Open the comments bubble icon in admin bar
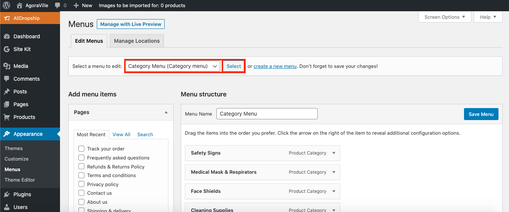This screenshot has width=509, height=212. 57,5
